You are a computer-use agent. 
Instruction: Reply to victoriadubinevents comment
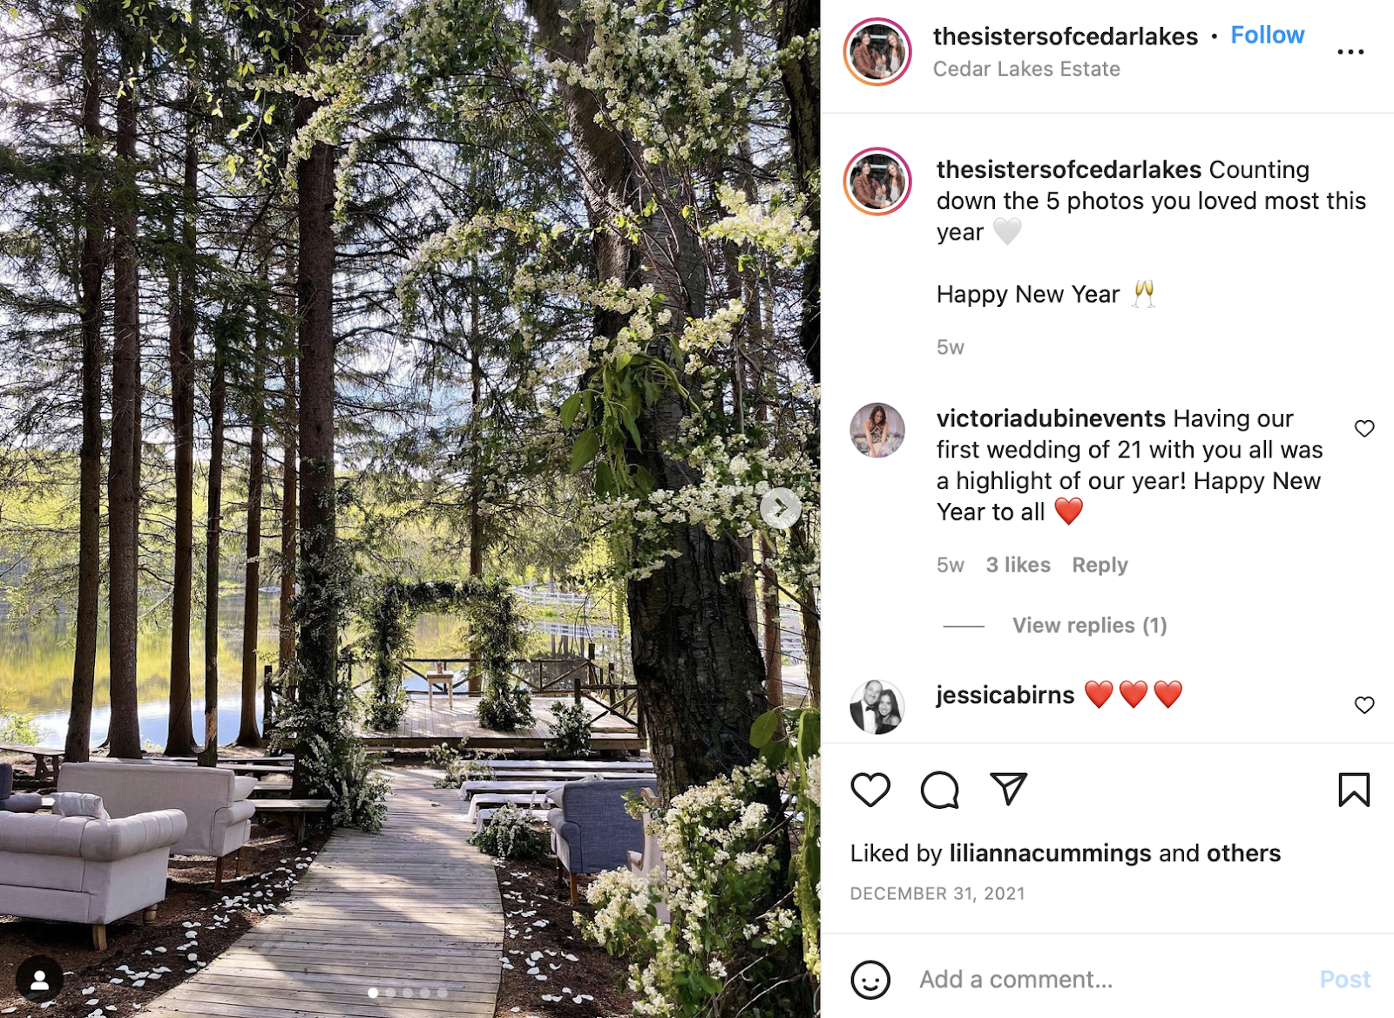(1100, 565)
